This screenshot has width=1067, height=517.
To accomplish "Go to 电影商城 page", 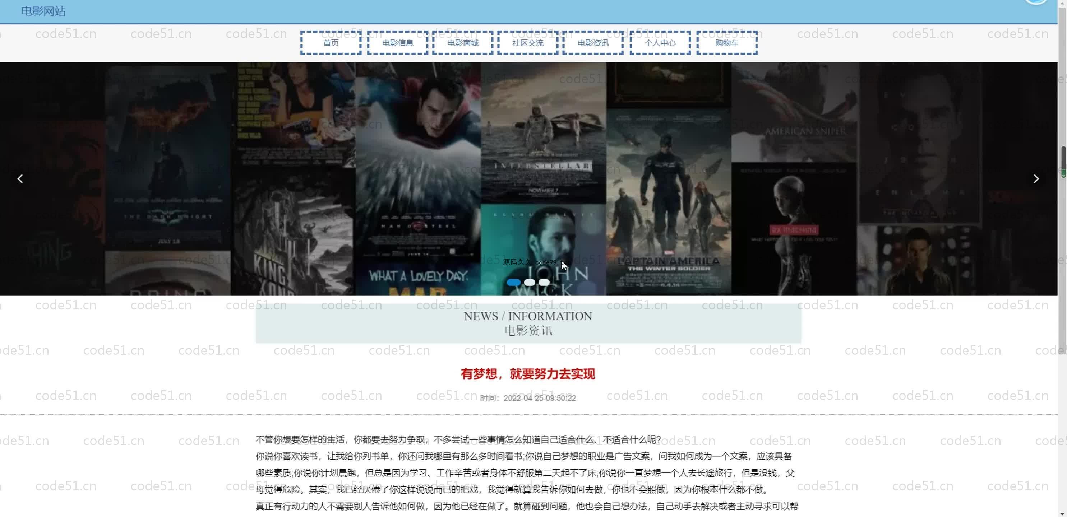I will point(463,43).
